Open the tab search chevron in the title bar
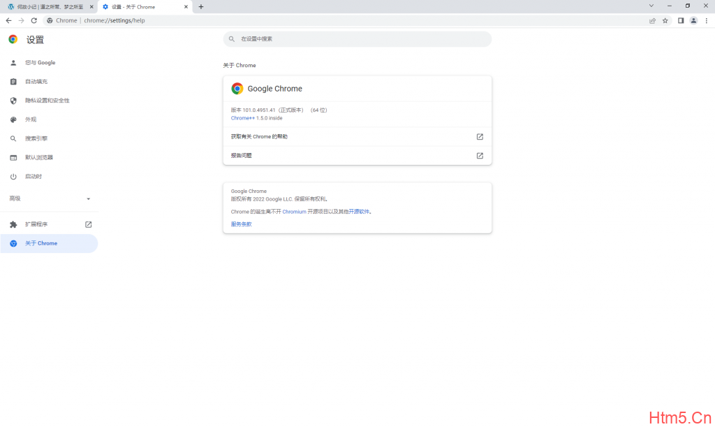 (x=651, y=6)
